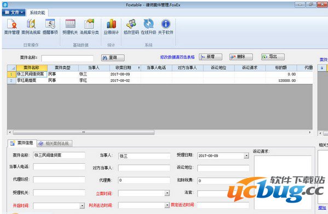Click 张三 cell in 当事人 column
328x214 pixels.
[x=94, y=74]
